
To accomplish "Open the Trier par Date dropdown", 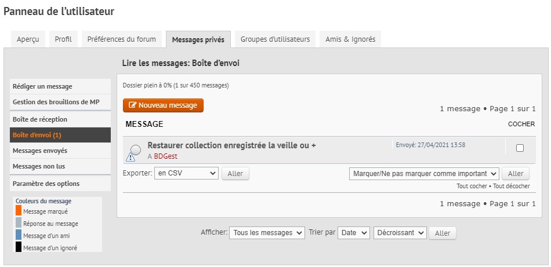I will tap(354, 233).
